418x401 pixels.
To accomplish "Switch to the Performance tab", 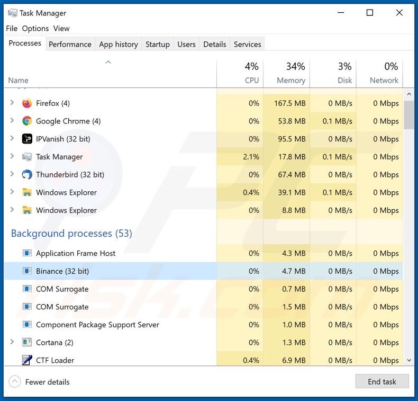I will (70, 44).
